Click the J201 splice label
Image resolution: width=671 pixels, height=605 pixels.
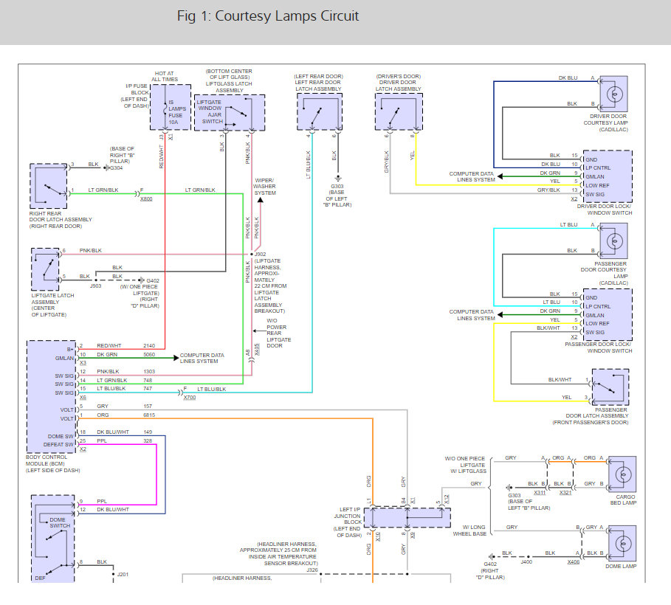[123, 574]
